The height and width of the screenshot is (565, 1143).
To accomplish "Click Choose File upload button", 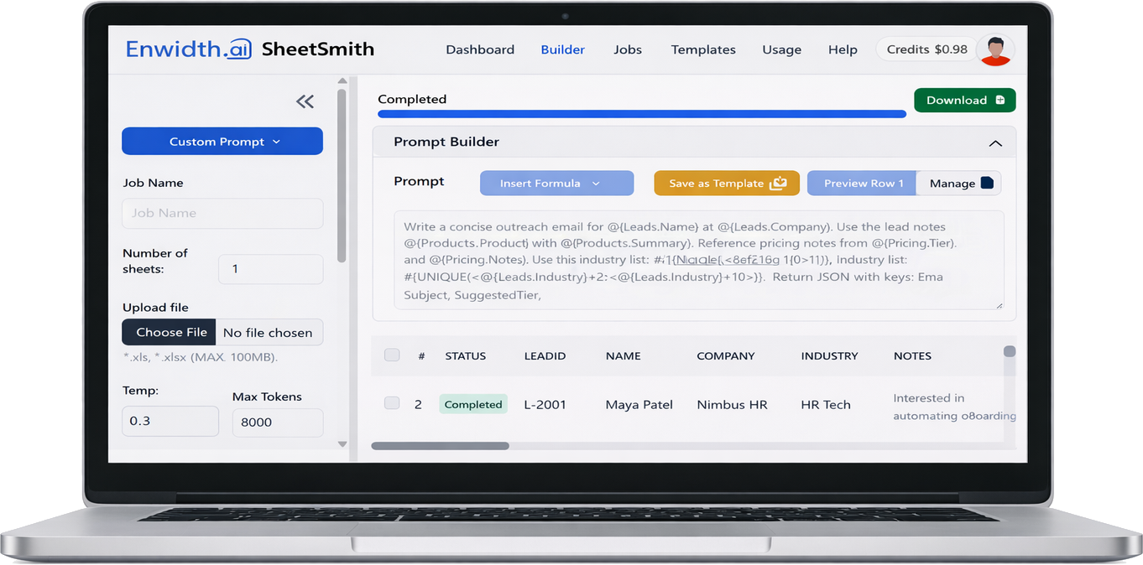I will point(170,333).
